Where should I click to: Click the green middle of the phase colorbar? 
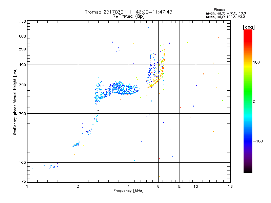[x=248, y=91]
